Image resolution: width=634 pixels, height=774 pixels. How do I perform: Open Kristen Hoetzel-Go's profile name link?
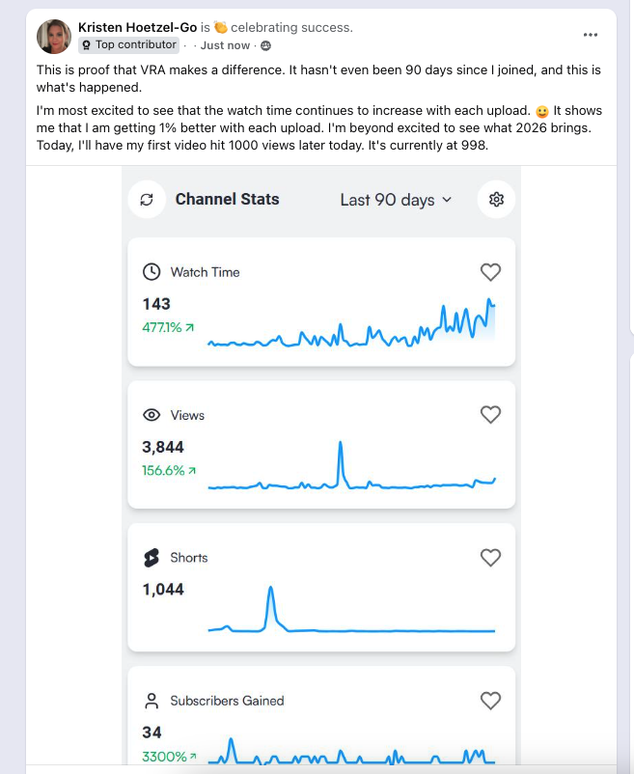tap(137, 27)
